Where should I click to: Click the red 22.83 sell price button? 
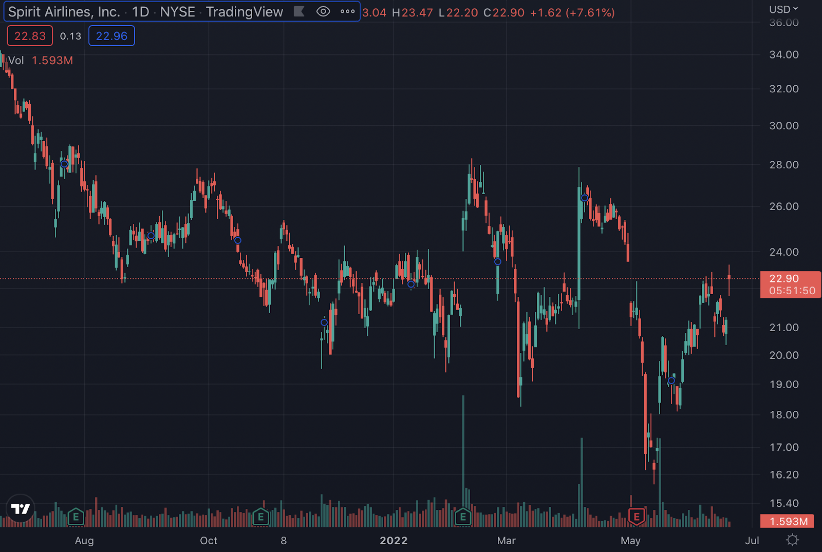coord(30,36)
